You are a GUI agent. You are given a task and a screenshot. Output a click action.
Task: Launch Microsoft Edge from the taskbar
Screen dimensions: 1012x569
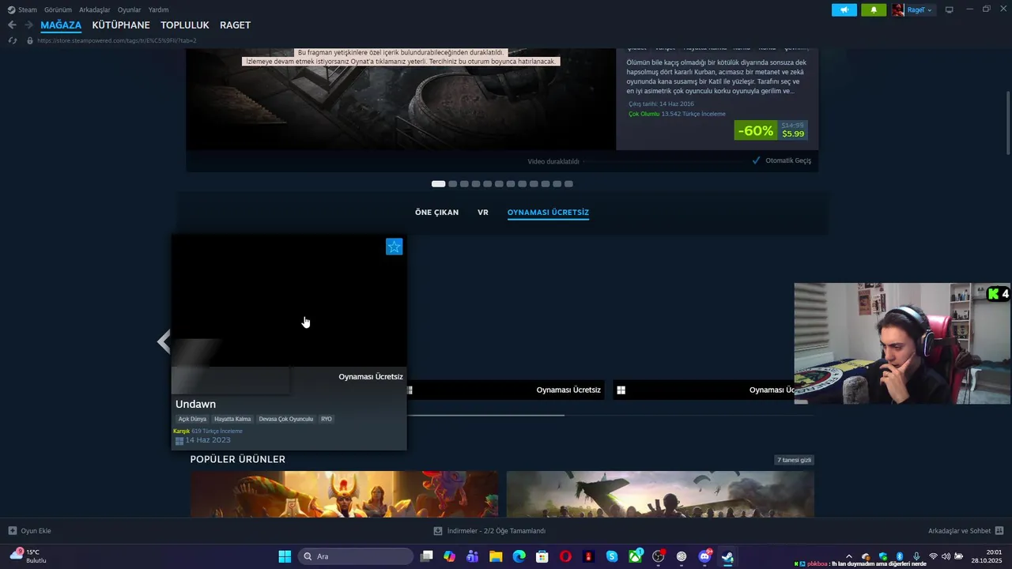(x=519, y=556)
